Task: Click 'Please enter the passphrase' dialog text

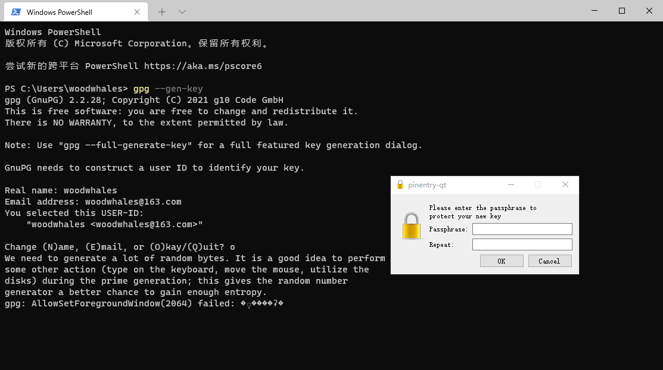Action: click(483, 212)
